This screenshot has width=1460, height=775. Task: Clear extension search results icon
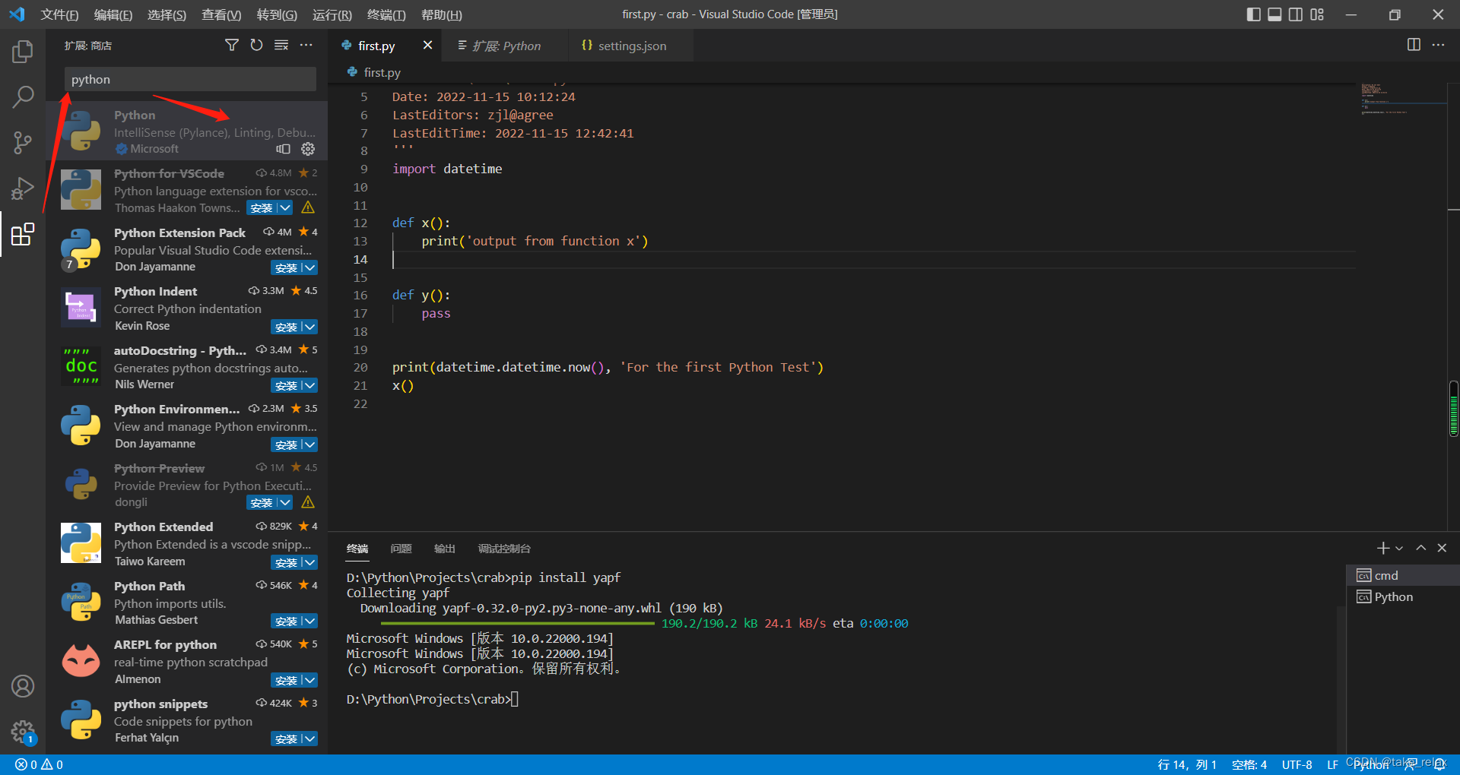(281, 46)
